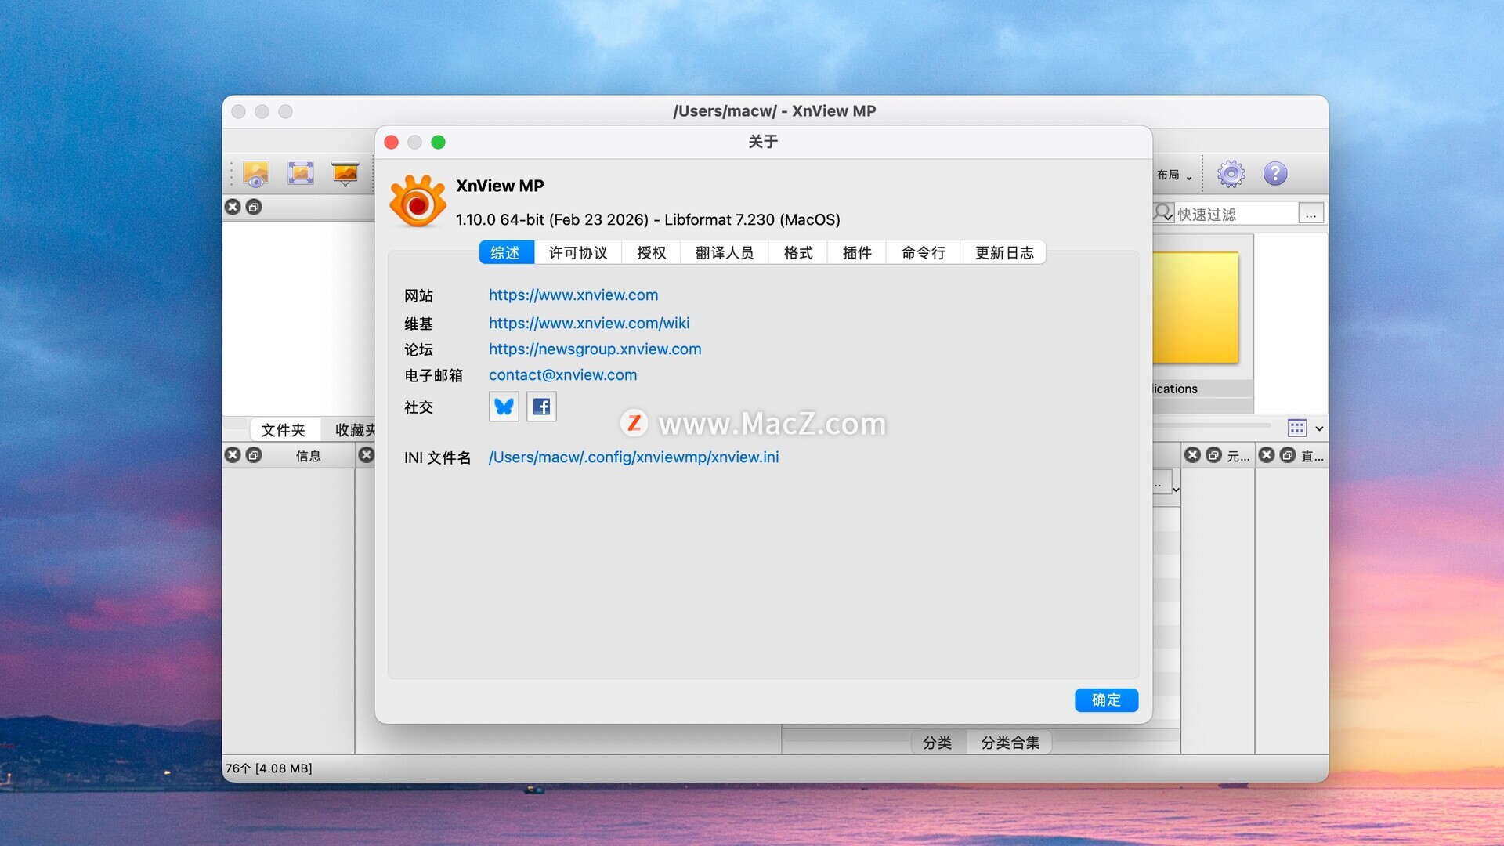Select the yellow folder thumbnail
1504x846 pixels.
1195,307
